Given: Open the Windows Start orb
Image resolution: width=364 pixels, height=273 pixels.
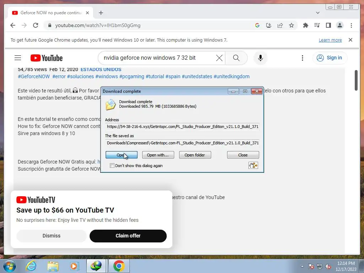Looking at the screenshot, I should click(10, 266).
